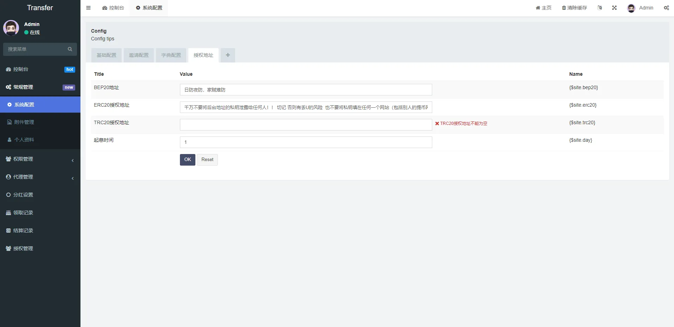Viewport: 674px width, 327px height.
Task: Open a new config tab with the plus button
Action: pyautogui.click(x=227, y=55)
